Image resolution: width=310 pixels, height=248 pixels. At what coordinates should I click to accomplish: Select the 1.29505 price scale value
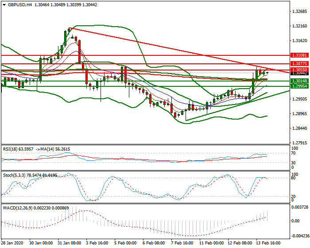tap(300, 99)
